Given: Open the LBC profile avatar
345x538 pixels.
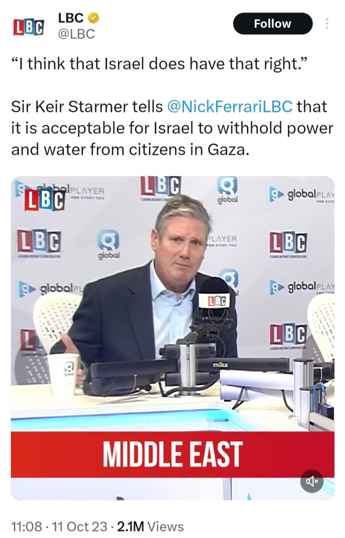Looking at the screenshot, I should (x=29, y=27).
